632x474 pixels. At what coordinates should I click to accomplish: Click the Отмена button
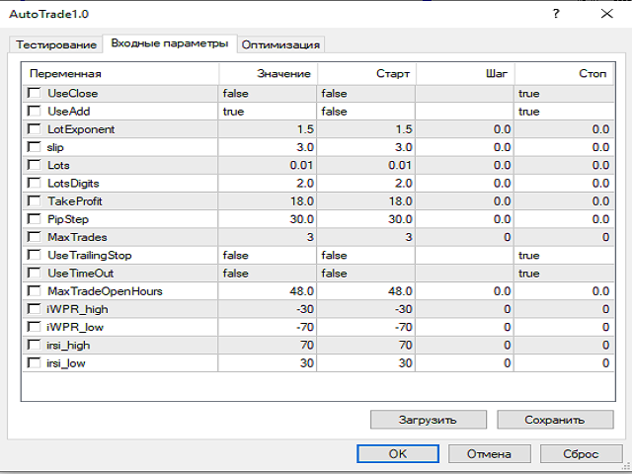490,454
